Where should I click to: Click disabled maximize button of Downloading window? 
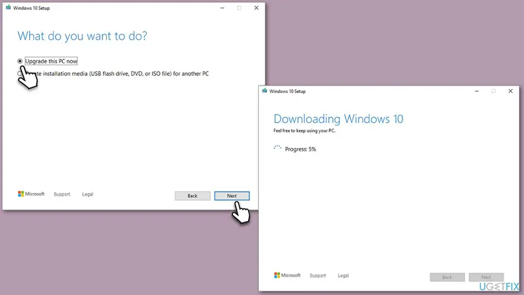tap(493, 91)
